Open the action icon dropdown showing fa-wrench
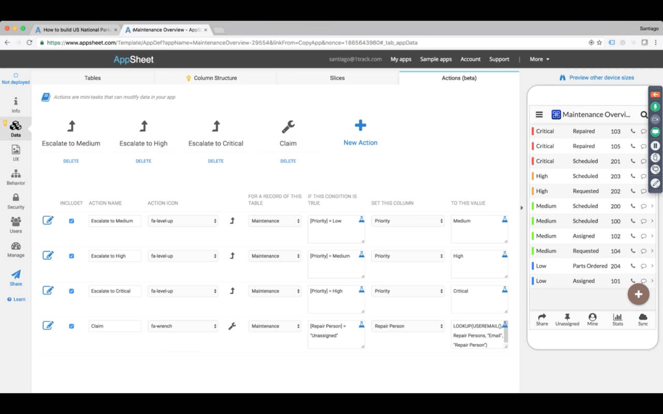 [183, 326]
